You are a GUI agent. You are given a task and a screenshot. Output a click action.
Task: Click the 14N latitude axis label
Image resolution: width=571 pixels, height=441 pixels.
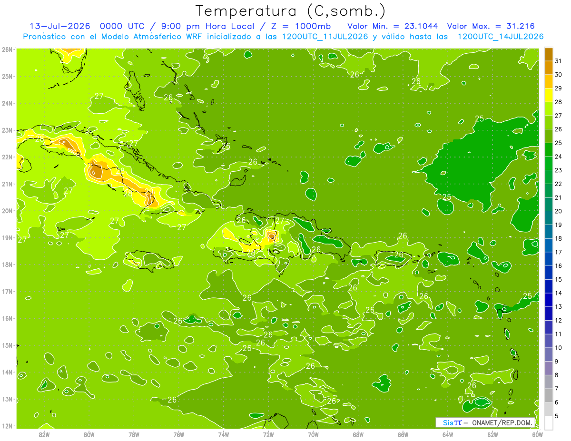[x=7, y=372]
